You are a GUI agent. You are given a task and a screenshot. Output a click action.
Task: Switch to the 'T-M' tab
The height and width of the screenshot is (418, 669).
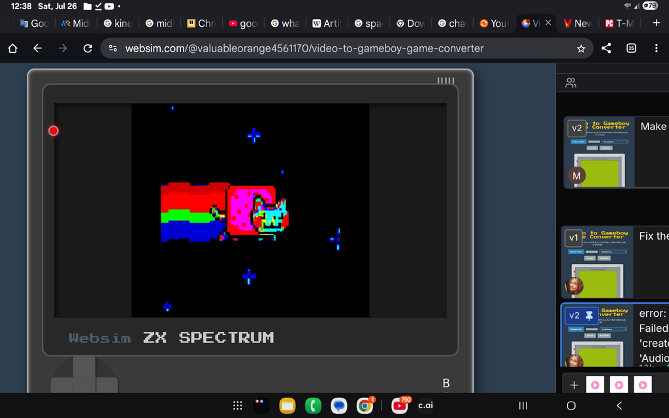(619, 24)
